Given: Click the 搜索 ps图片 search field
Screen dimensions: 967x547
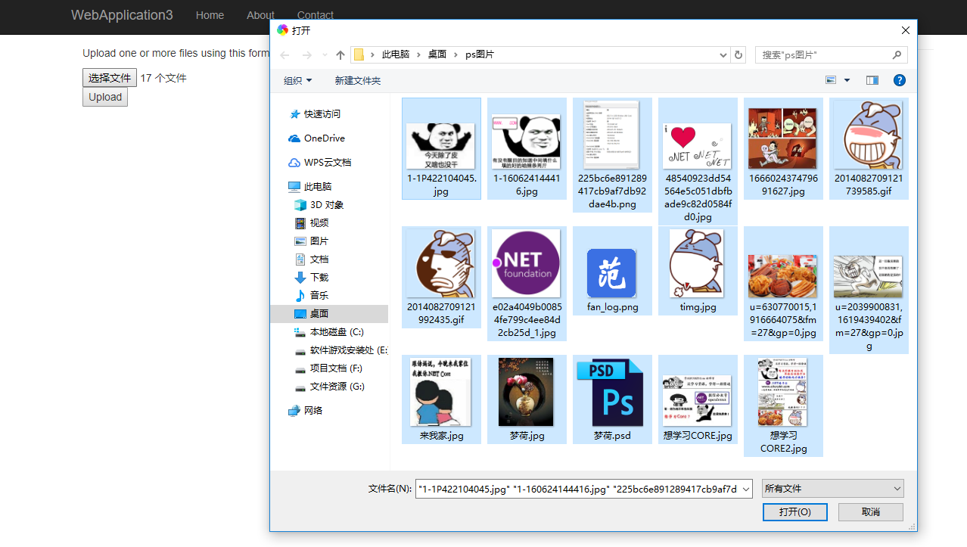Looking at the screenshot, I should coord(825,55).
